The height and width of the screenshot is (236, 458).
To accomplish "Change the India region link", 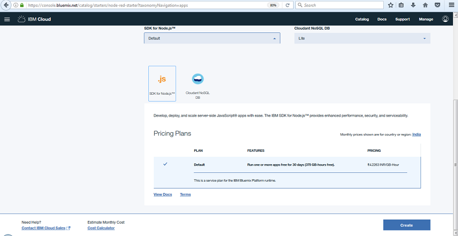I will [x=416, y=134].
